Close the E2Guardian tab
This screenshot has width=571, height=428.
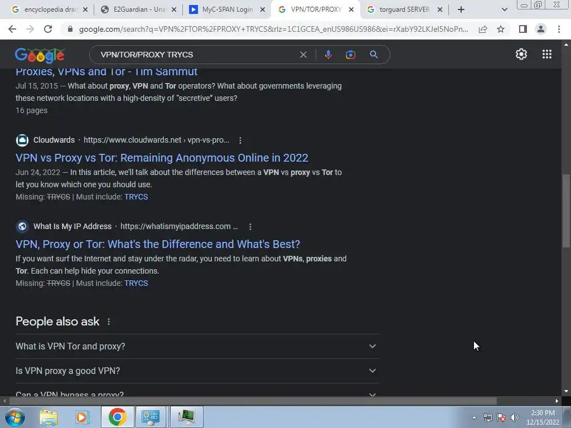tap(174, 9)
